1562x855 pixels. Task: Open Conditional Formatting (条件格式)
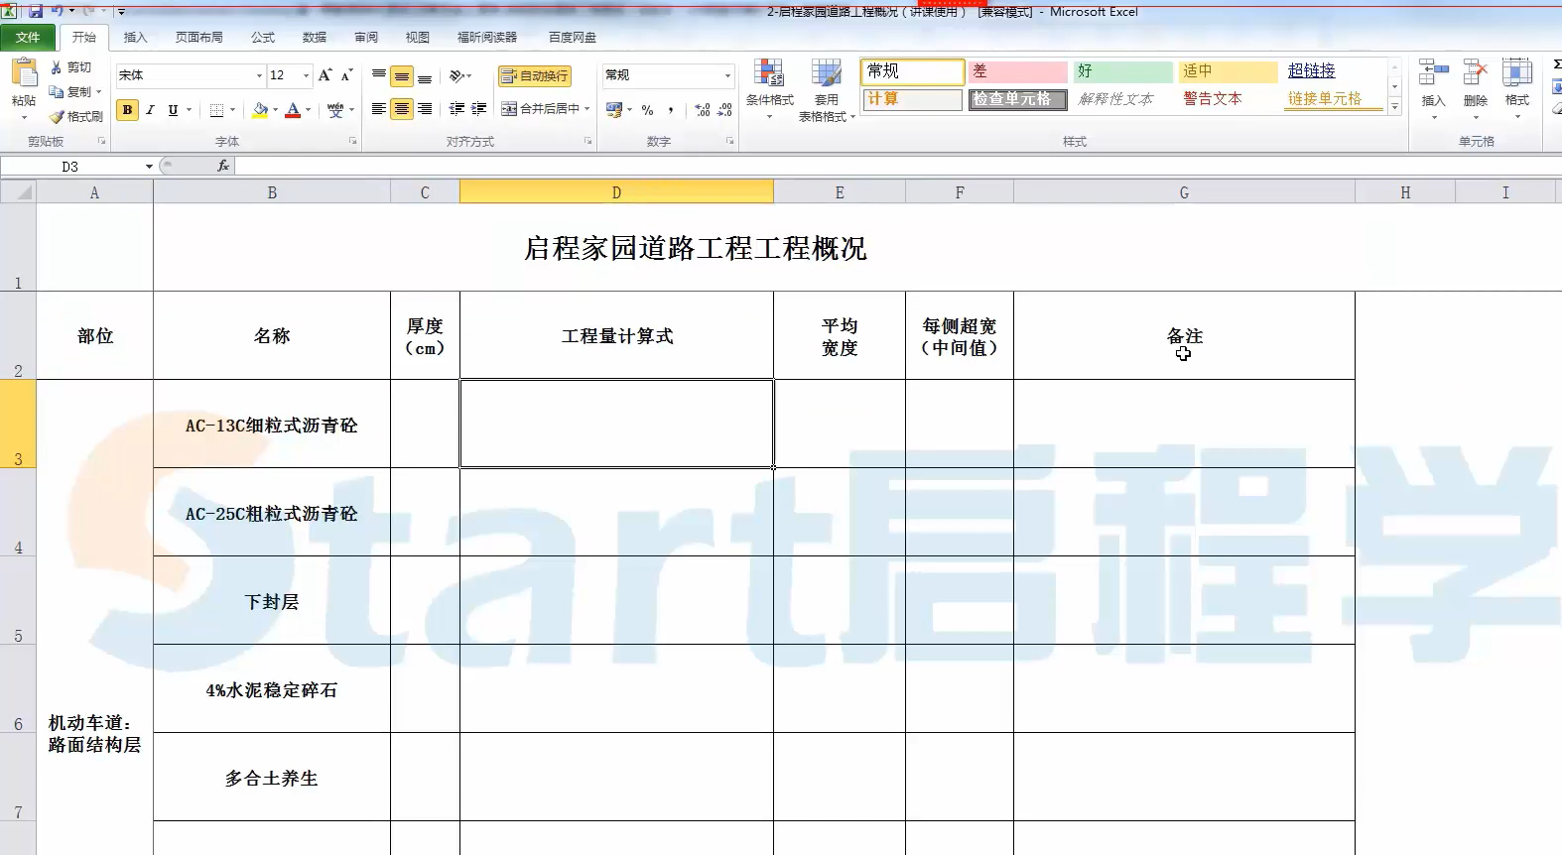coord(769,88)
